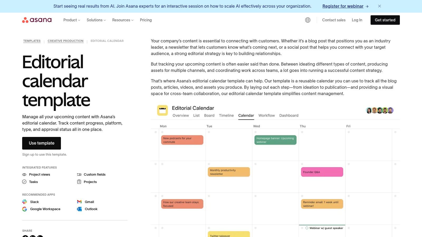Viewport: 422px width, 237px height.
Task: Switch to the Overview tab
Action: (x=181, y=115)
